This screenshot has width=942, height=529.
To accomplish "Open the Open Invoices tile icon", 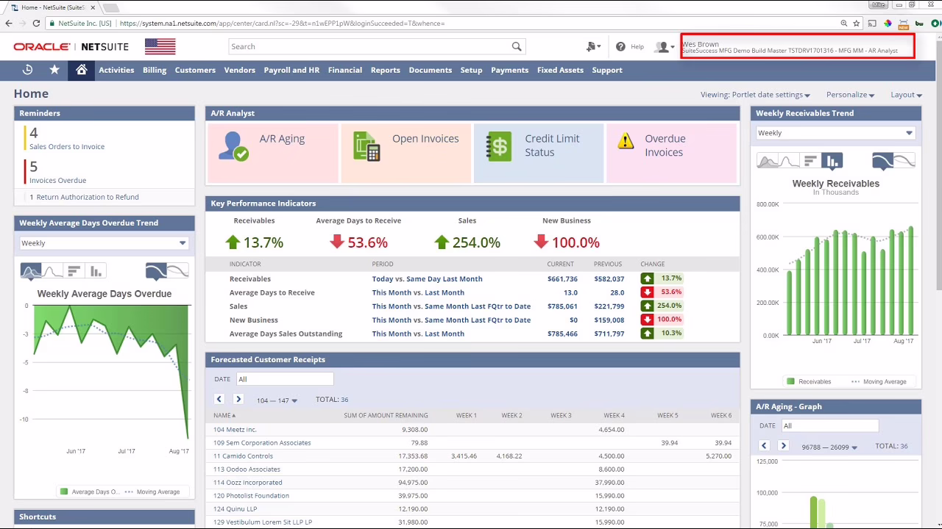I will [x=366, y=146].
